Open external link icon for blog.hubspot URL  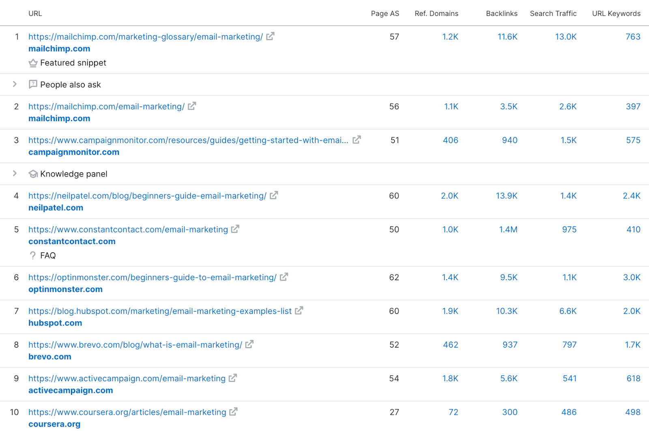(x=299, y=311)
